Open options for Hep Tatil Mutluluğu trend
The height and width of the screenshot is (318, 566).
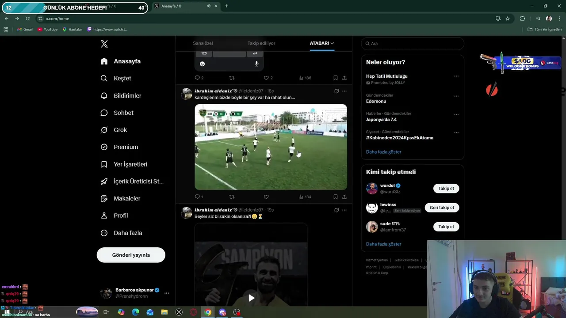click(x=456, y=76)
